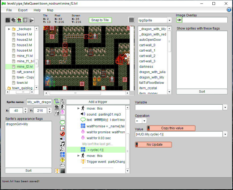The height and width of the screenshot is (190, 233).
Task: Expand the _backups folder
Action: click(9, 29)
